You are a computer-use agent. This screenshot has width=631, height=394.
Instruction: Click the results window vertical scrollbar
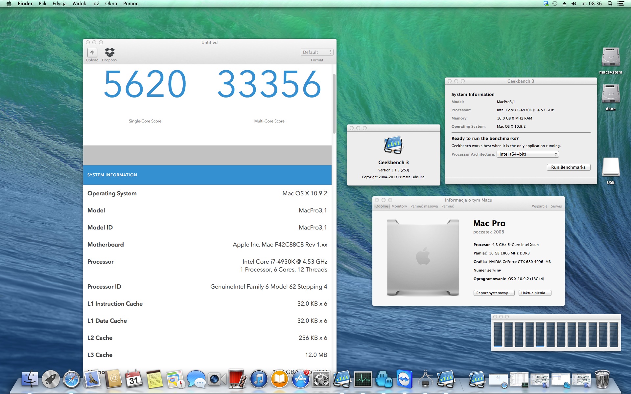pyautogui.click(x=334, y=104)
